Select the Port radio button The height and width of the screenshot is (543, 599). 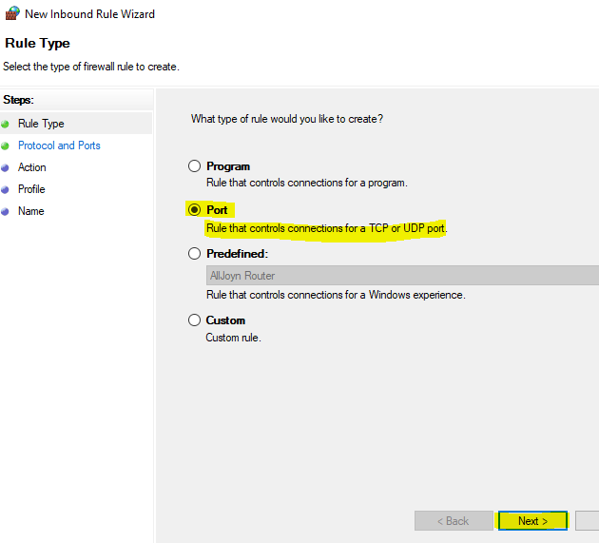195,210
